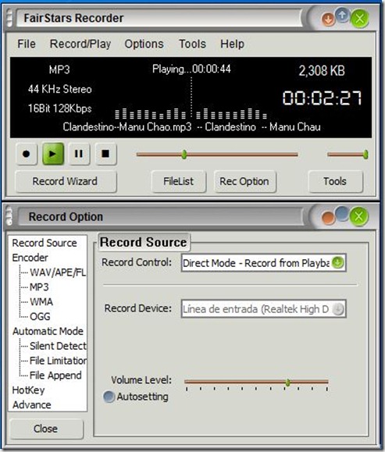Viewport: 385px width, 452px height.
Task: Select File Limitation item
Action: point(58,361)
